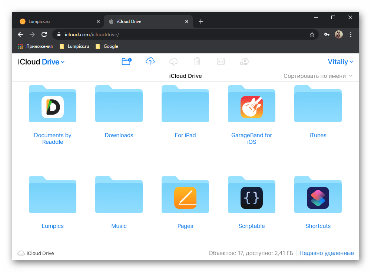Open the Google bookmark
This screenshot has width=371, height=272.
click(107, 46)
